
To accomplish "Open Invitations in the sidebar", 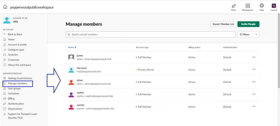I will click(x=14, y=93).
